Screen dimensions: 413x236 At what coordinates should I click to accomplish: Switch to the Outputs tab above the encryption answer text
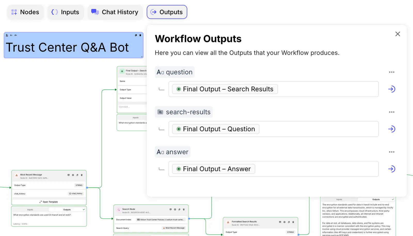[376, 199]
